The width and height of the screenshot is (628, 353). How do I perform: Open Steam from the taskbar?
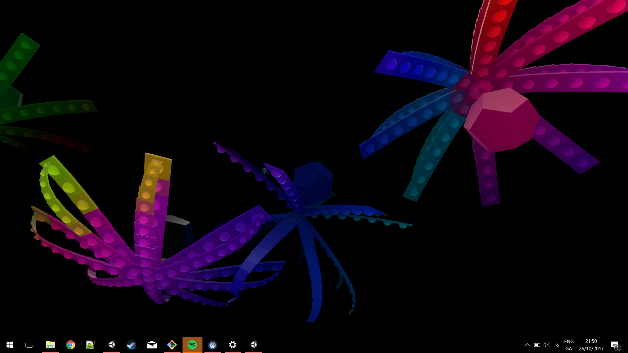[x=131, y=345]
